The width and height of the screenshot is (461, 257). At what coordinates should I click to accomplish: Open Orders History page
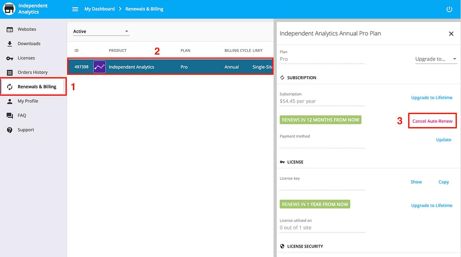tap(32, 72)
